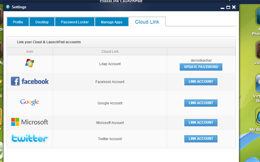Click the Microsoft Account label
This screenshot has width=260, height=162.
tap(110, 123)
